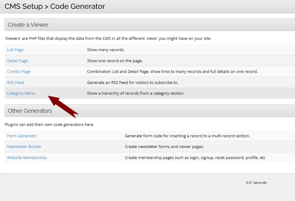Click 'Create newsletter forms and viewer pages.' text
The width and height of the screenshot is (295, 201).
(x=164, y=146)
